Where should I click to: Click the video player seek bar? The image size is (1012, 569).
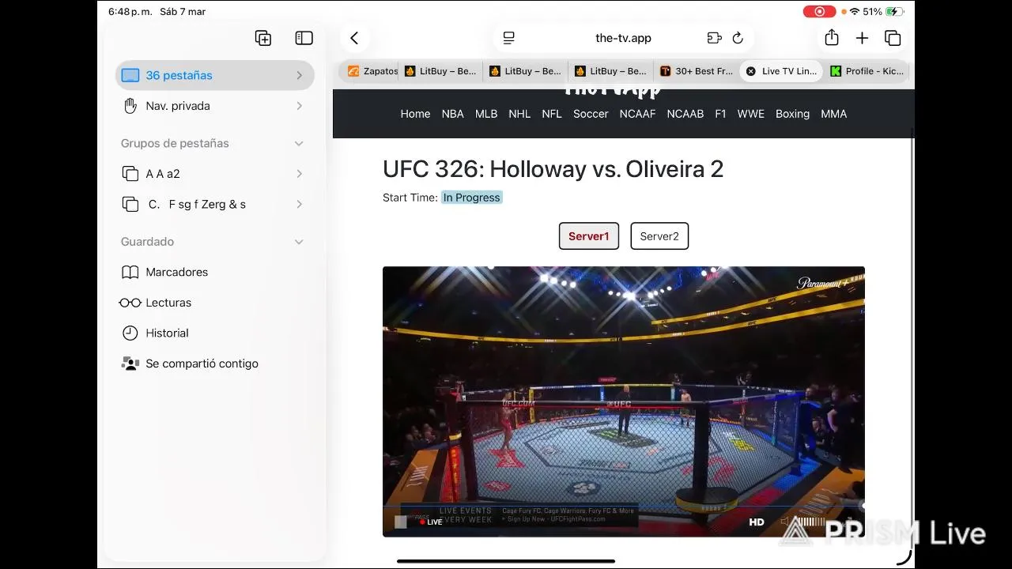(624, 506)
